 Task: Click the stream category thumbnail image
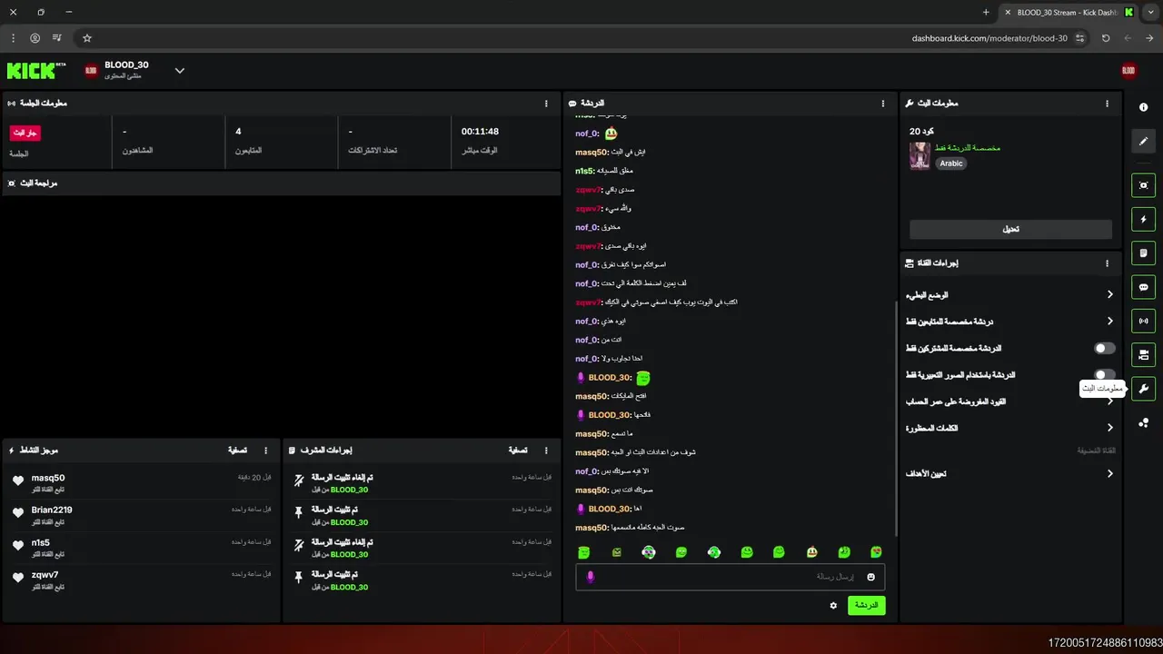[x=919, y=155]
